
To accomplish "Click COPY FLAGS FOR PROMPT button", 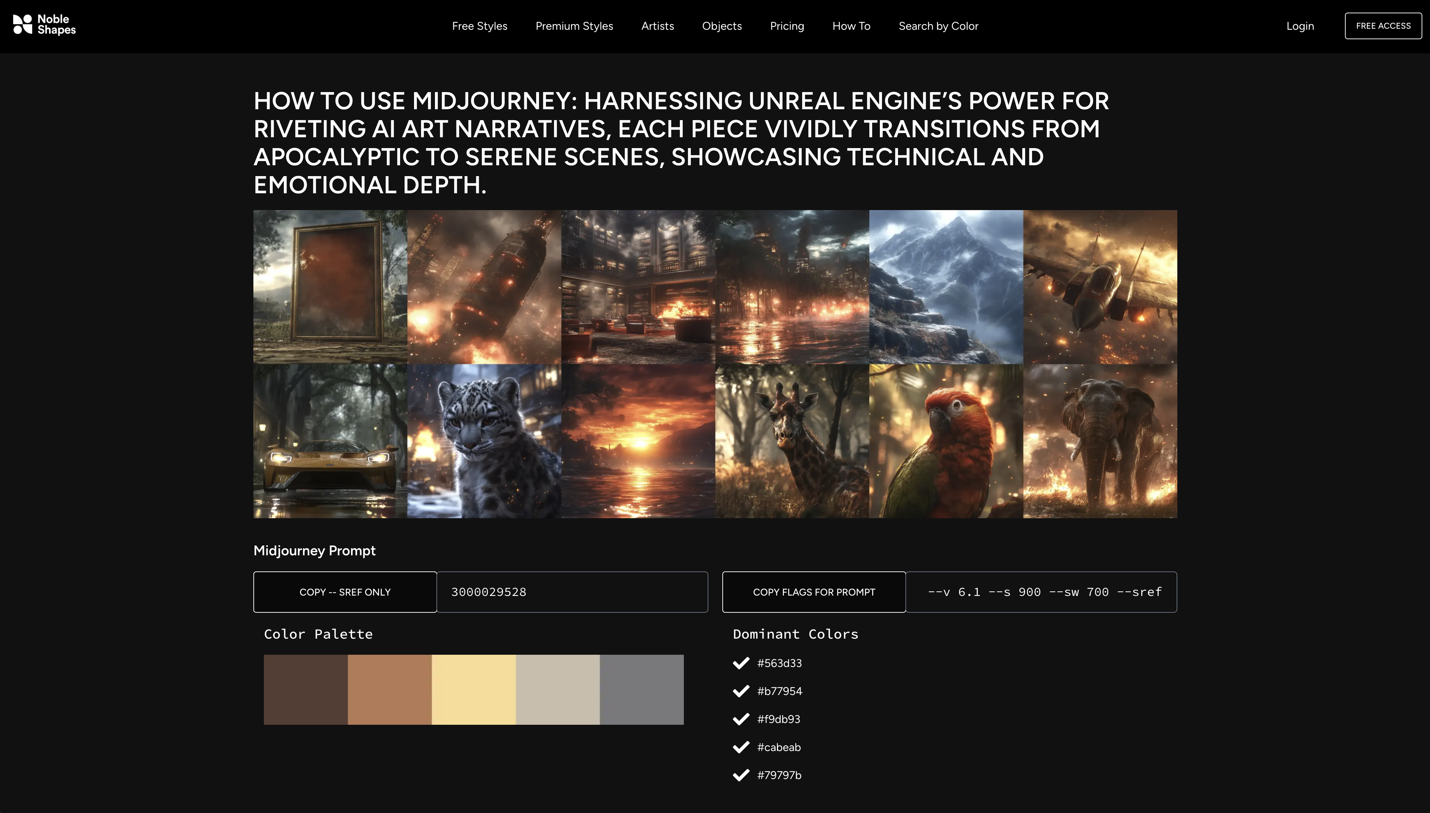I will (814, 592).
